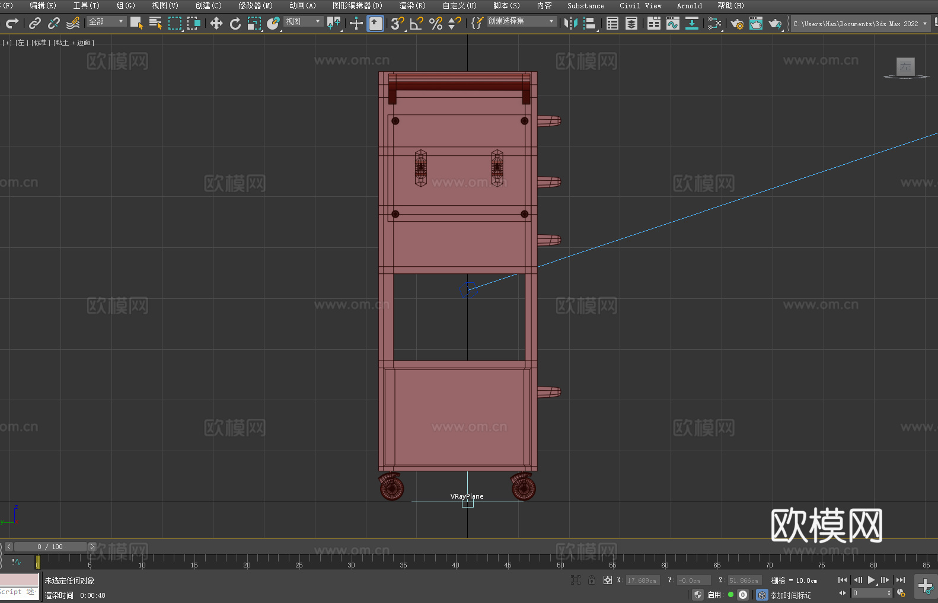Click the time slider 0 / 100 handle
Screen dimensions: 938x603
(50, 547)
